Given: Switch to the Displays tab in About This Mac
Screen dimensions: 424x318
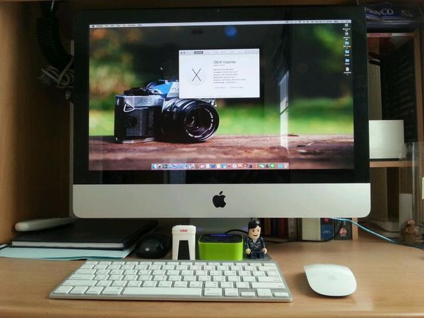Looking at the screenshot, I should click(x=209, y=52).
